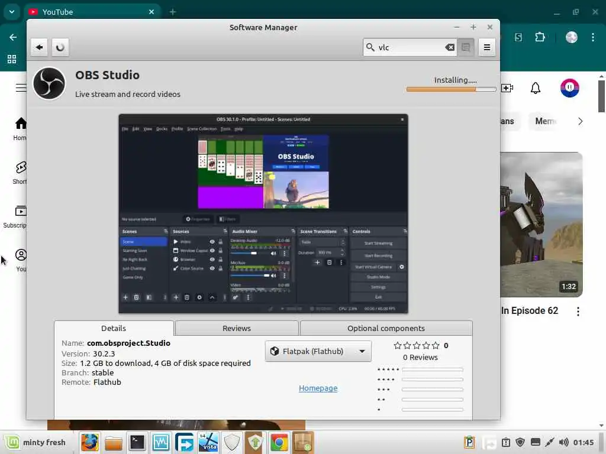Open the Optional components tab
Image resolution: width=606 pixels, height=454 pixels.
pyautogui.click(x=386, y=328)
